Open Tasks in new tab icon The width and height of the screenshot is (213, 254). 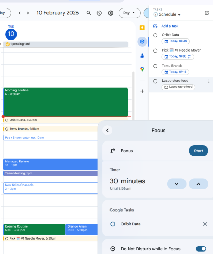pos(207,13)
